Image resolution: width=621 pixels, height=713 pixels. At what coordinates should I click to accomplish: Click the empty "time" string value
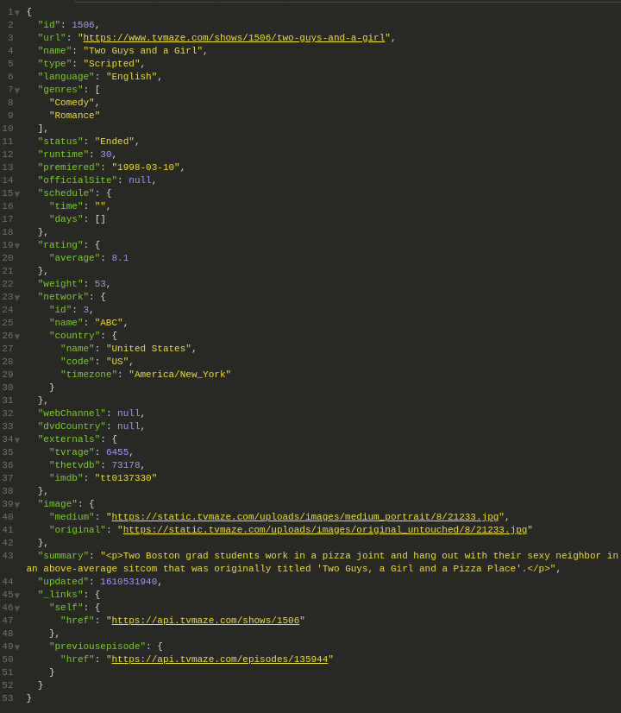click(x=100, y=206)
